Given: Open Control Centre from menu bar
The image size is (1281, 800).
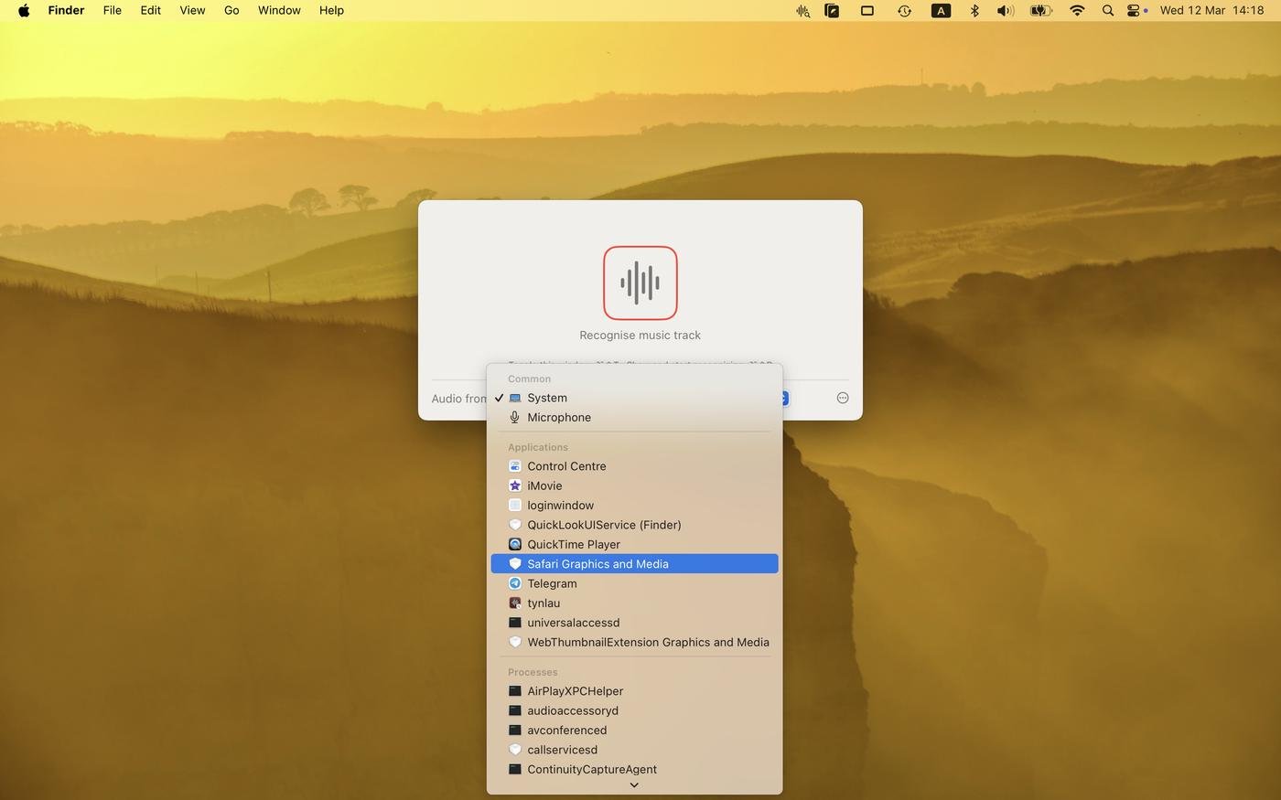Looking at the screenshot, I should pos(1134,11).
